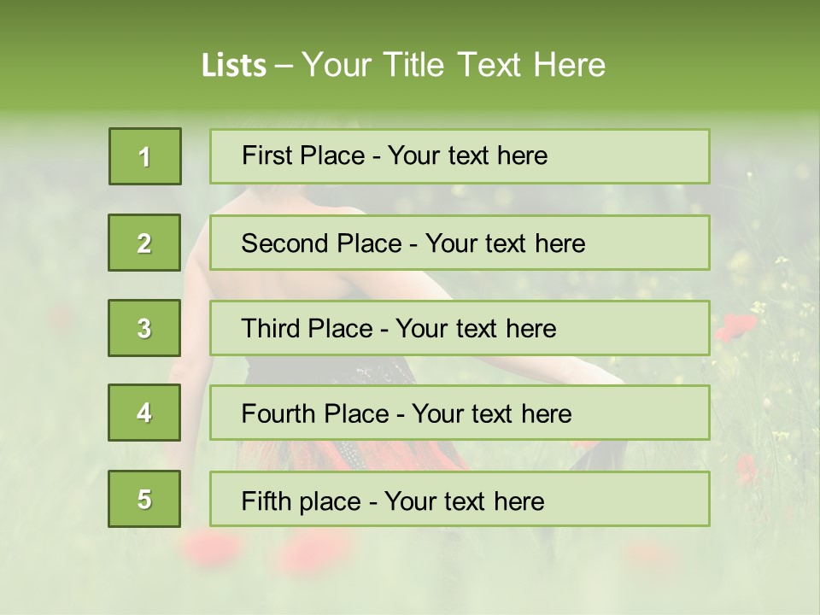This screenshot has height=615, width=820.
Task: Click into the Third Place text bar
Action: (460, 328)
